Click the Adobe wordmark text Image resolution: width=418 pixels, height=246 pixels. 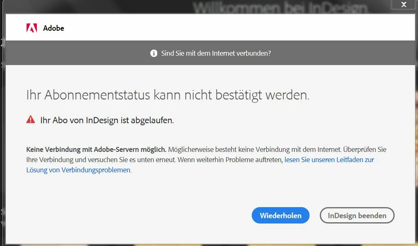coord(54,28)
